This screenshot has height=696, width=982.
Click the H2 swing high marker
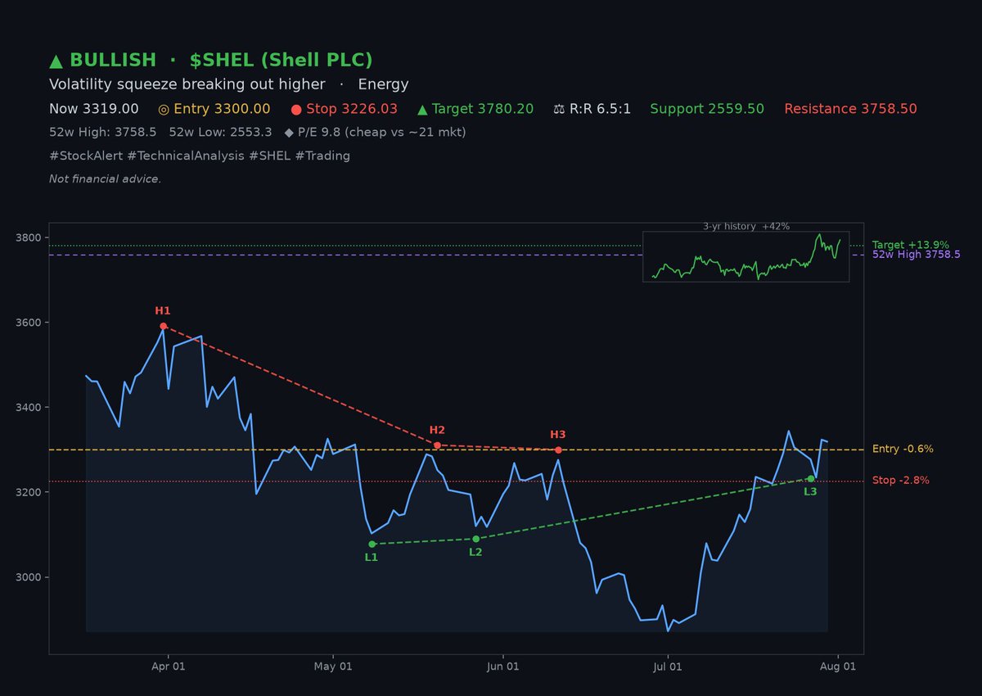click(x=437, y=445)
